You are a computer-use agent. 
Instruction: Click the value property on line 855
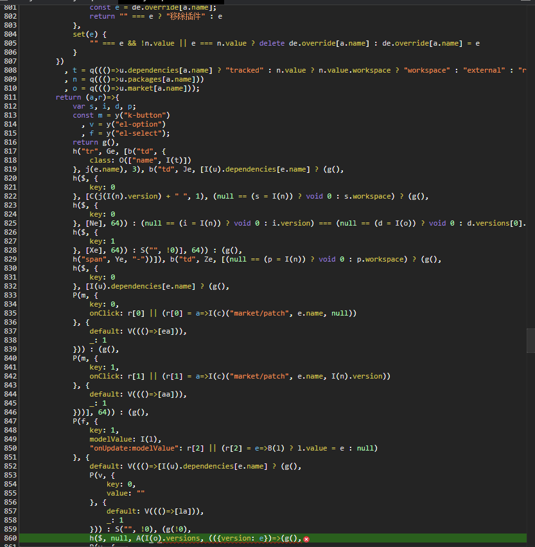coord(117,493)
